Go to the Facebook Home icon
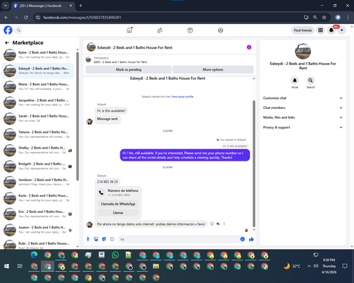The image size is (354, 283). pyautogui.click(x=129, y=30)
